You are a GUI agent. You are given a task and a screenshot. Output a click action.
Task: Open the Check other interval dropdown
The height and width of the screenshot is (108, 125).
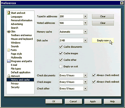point(85,88)
